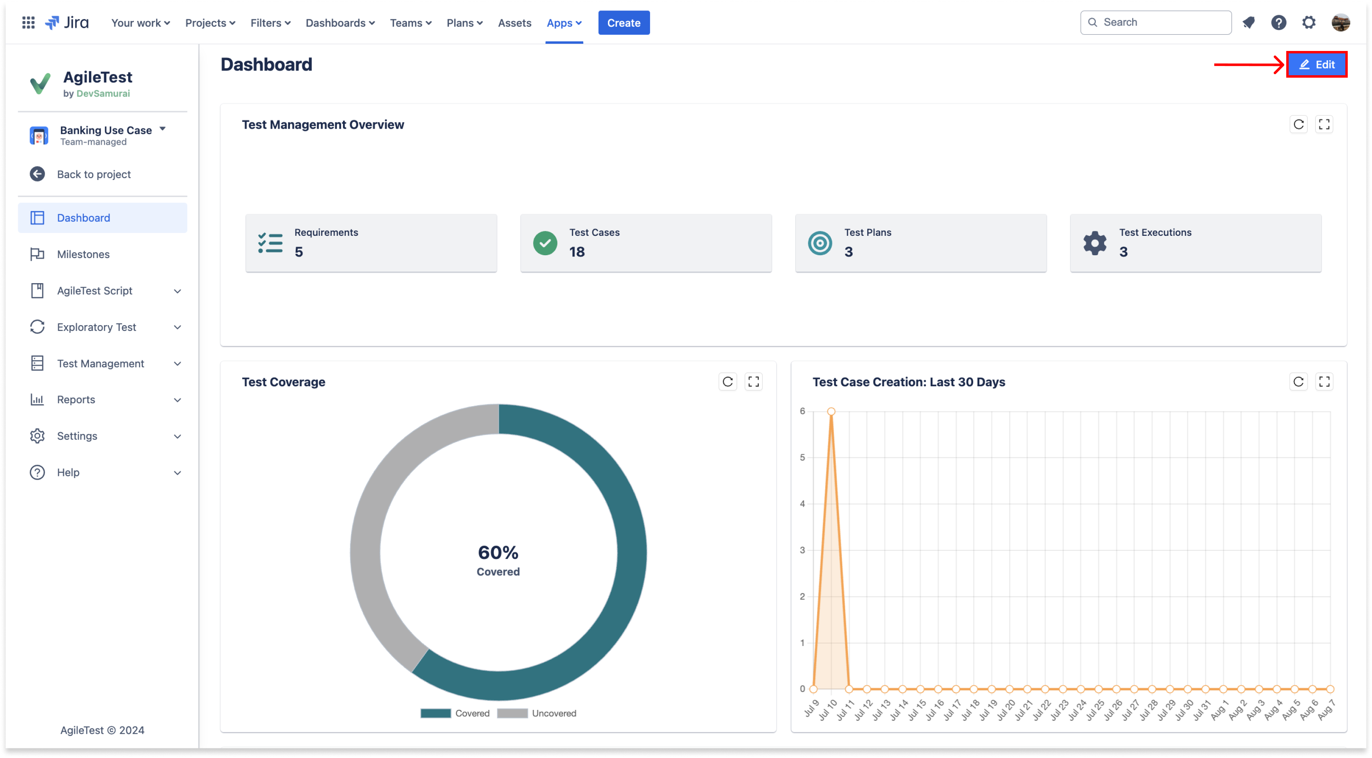Open the Requirements summary card
The image size is (1372, 758).
[x=371, y=243]
